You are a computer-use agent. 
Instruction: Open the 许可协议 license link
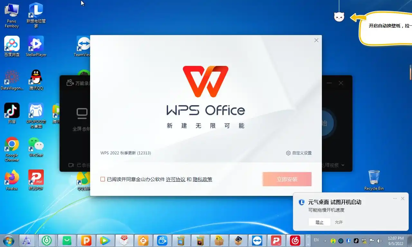175,179
